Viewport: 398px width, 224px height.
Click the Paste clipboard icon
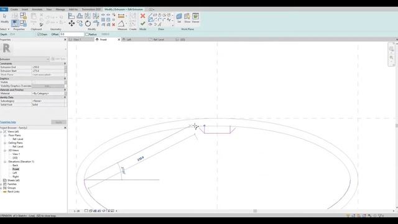coord(34,17)
